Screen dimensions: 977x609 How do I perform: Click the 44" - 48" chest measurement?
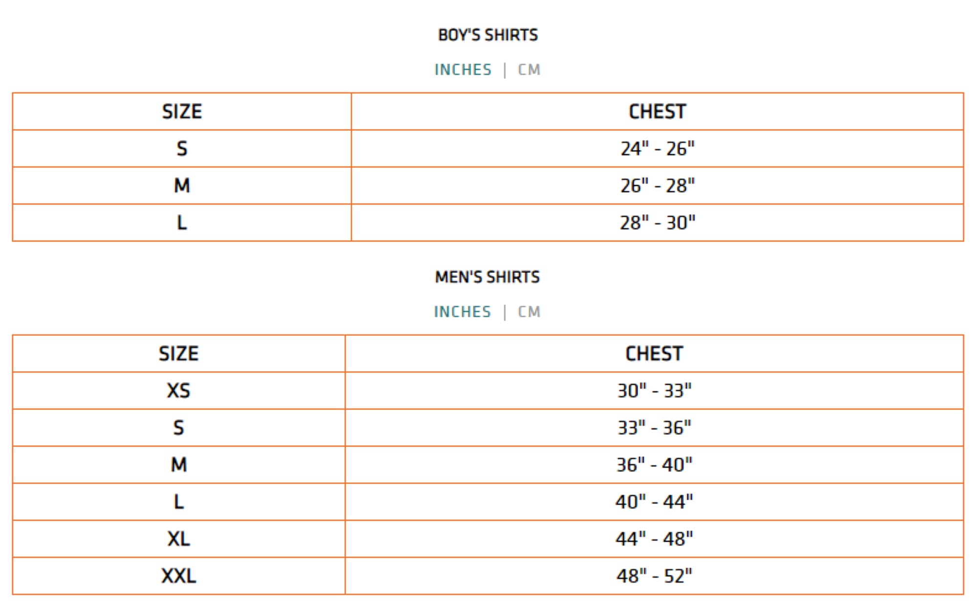click(654, 539)
